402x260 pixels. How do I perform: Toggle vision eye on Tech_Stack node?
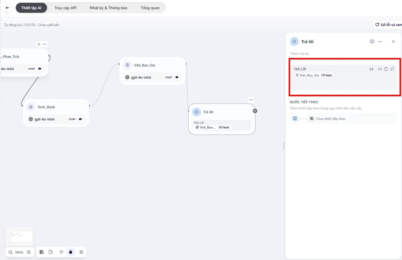[80, 119]
